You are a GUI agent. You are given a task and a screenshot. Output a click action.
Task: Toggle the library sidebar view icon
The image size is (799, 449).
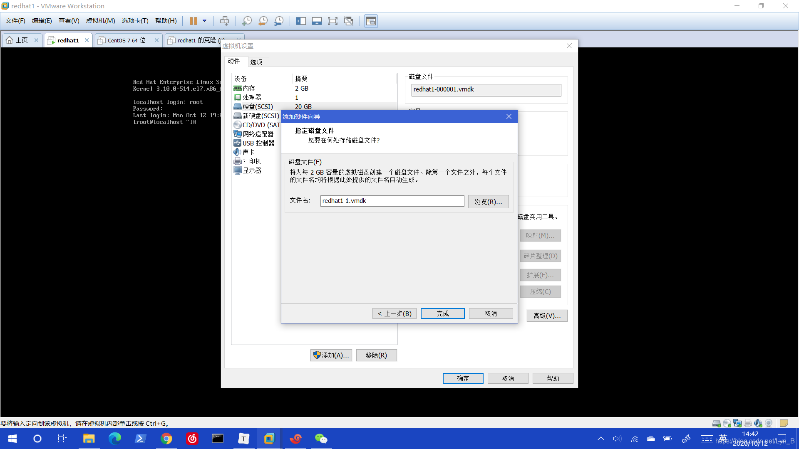pos(301,21)
